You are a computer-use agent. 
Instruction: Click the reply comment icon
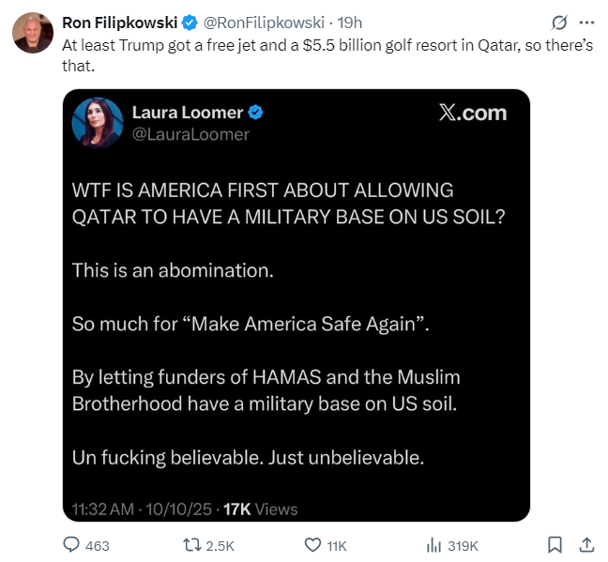point(72,544)
